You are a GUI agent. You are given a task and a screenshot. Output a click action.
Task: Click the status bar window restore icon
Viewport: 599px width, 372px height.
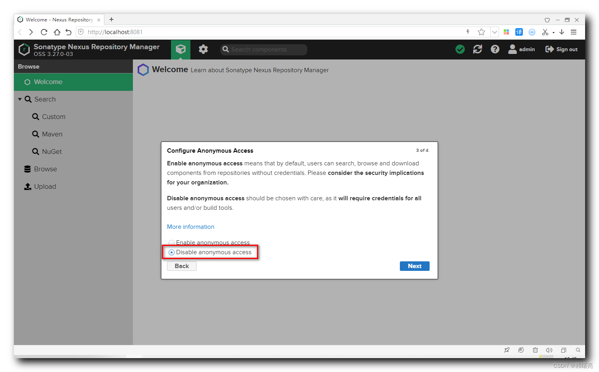coord(564,350)
